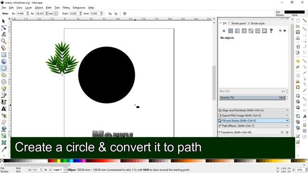
Task: Select the Spiral tool
Action: (x=3, y=82)
